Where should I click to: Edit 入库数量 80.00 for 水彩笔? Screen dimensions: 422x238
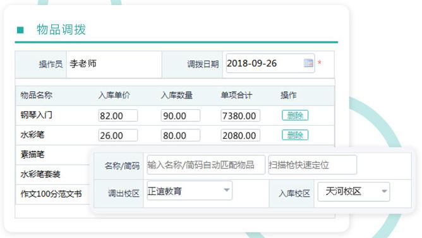(180, 135)
